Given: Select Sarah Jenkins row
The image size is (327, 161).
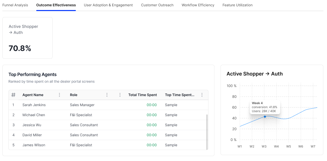Looking at the screenshot, I should [109, 105].
